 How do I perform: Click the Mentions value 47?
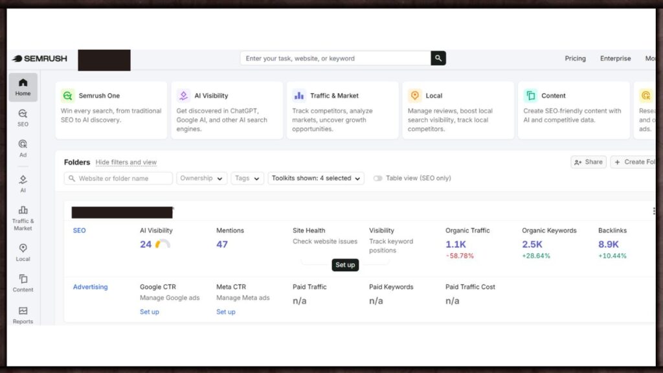222,244
